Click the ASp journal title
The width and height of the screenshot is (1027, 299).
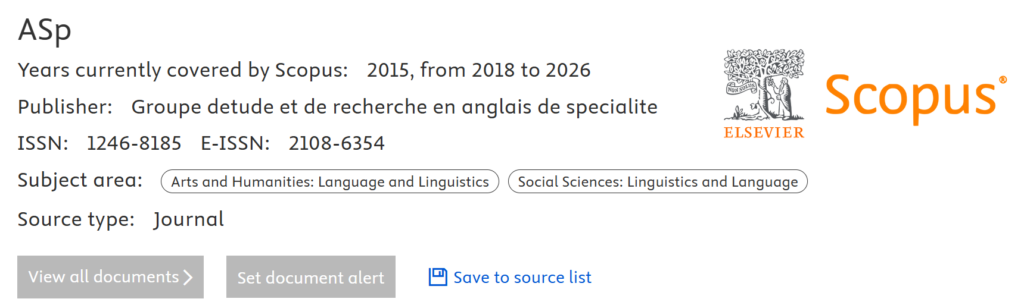coord(45,30)
